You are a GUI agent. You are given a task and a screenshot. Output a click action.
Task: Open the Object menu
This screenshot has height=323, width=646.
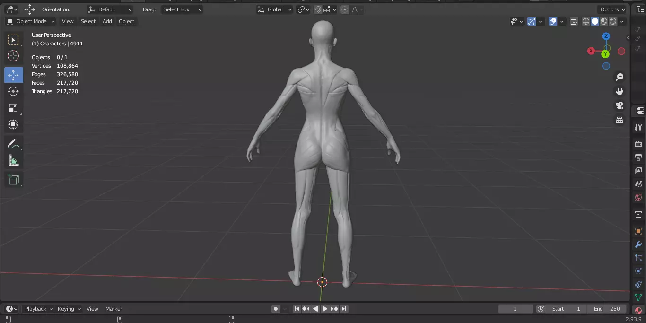(126, 21)
